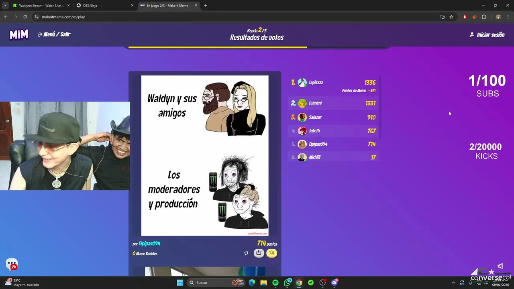Go back in browser history
Image resolution: width=514 pixels, height=289 pixels.
(x=6, y=17)
